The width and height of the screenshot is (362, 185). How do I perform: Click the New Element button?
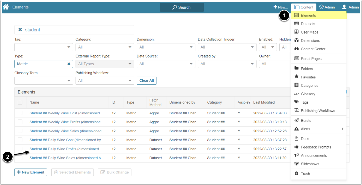click(31, 172)
